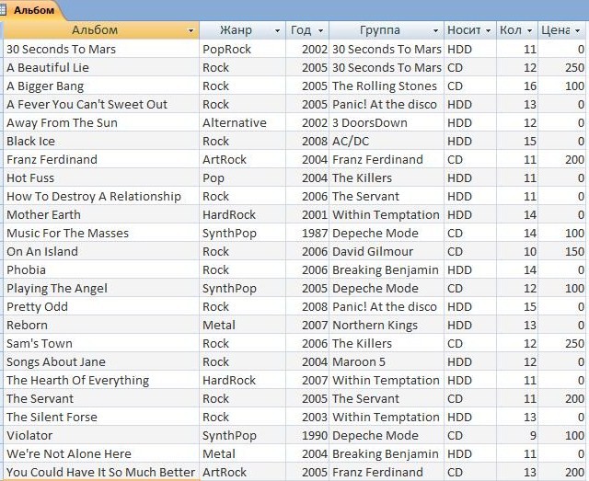Image resolution: width=589 pixels, height=481 pixels.
Task: Click the album cell 'Violator'
Action: (x=101, y=436)
